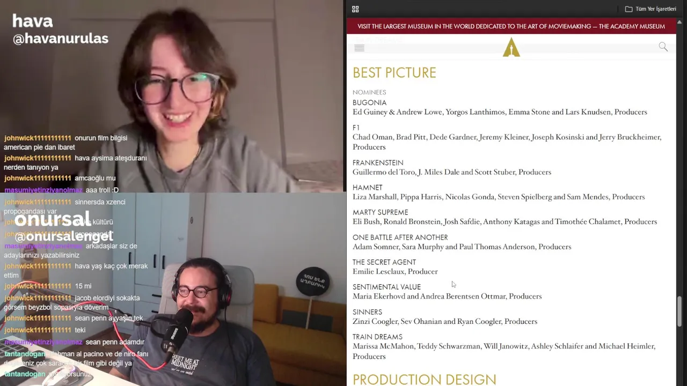Viewport: 687px width, 386px height.
Task: Click producers line starting Marissa McMahon
Action: click(504, 351)
